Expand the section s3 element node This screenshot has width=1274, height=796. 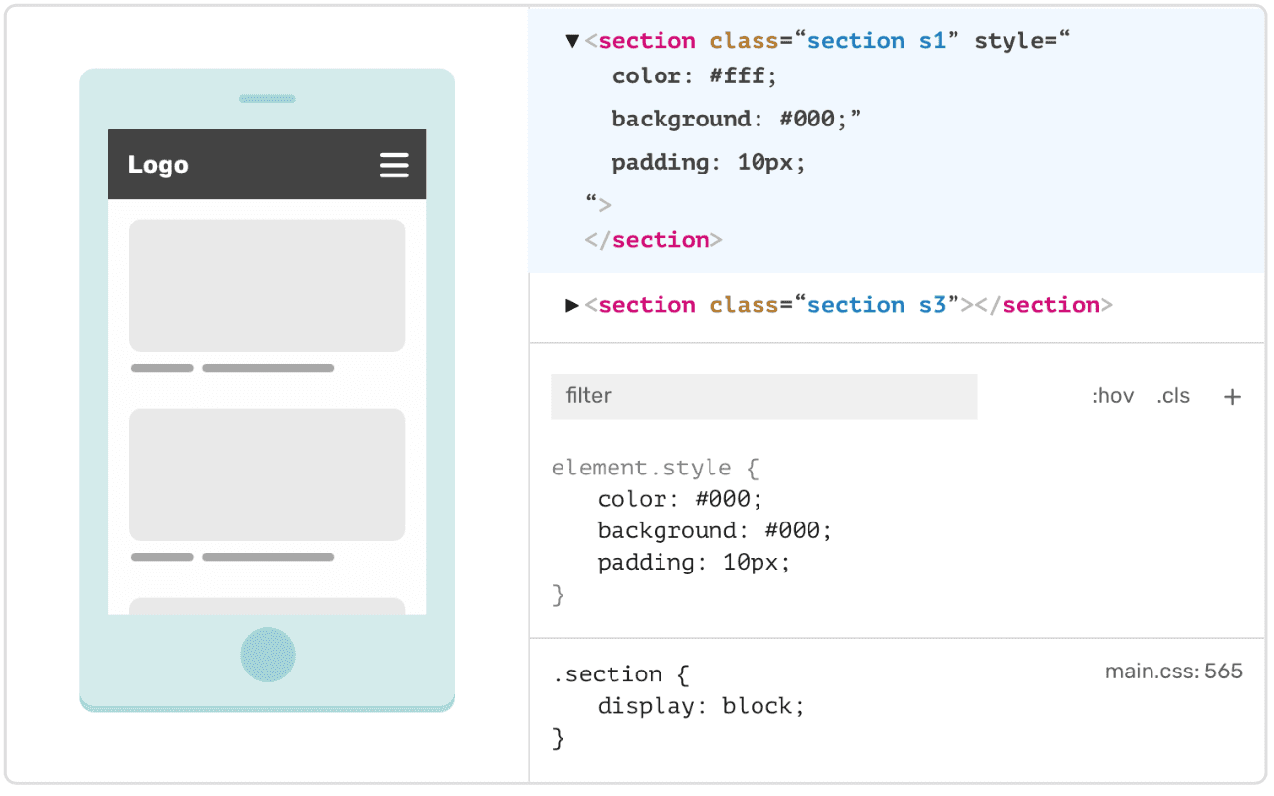572,305
